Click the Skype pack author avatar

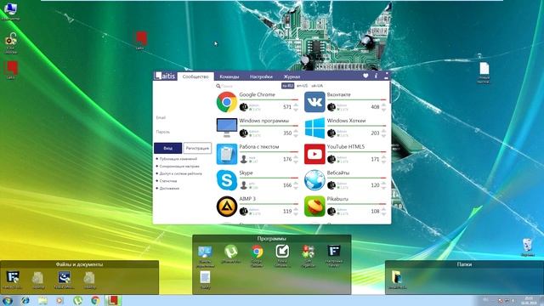click(244, 185)
